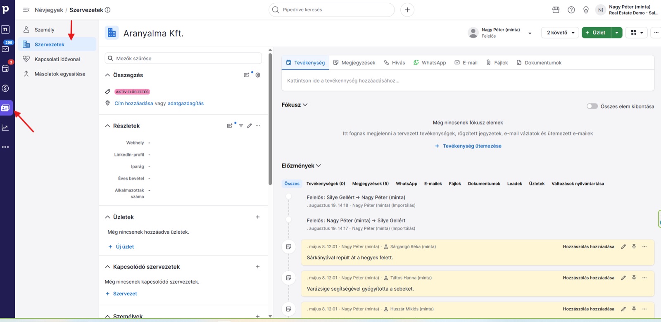661x322 pixels.
Task: Switch to the Hívás tab
Action: pyautogui.click(x=394, y=63)
